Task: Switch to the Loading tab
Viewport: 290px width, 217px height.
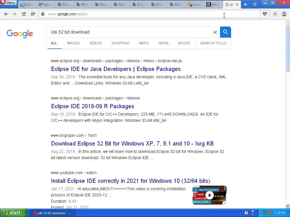Action: coord(195,5)
